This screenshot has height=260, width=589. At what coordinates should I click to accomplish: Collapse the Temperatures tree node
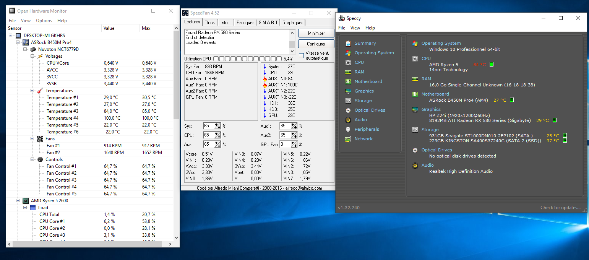pos(33,91)
